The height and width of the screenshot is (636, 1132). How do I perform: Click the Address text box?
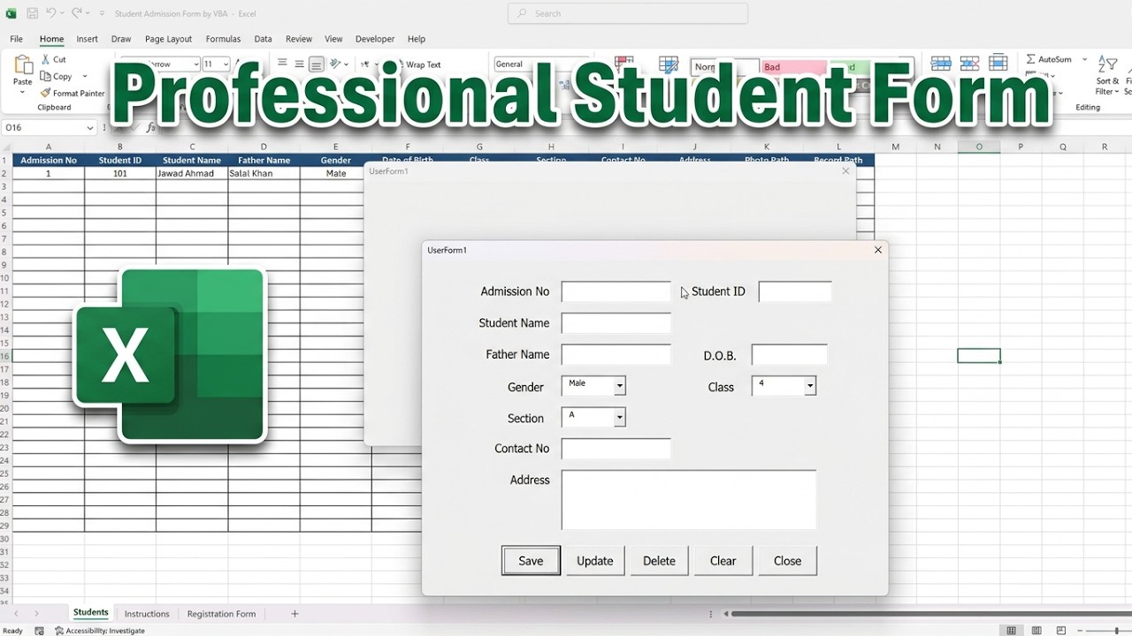coord(689,499)
